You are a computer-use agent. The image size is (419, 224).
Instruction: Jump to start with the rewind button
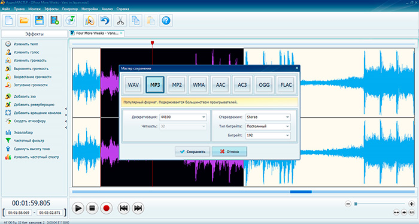[x=124, y=208]
